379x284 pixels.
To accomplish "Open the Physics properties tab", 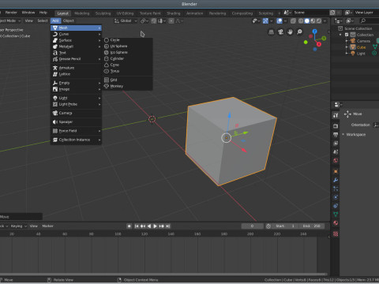I will point(336,197).
